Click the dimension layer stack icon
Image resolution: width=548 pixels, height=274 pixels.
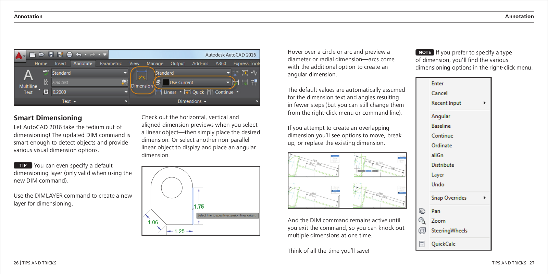(158, 82)
